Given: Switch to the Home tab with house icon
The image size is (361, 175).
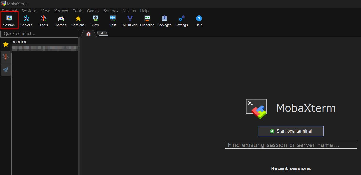Looking at the screenshot, I should pyautogui.click(x=88, y=34).
